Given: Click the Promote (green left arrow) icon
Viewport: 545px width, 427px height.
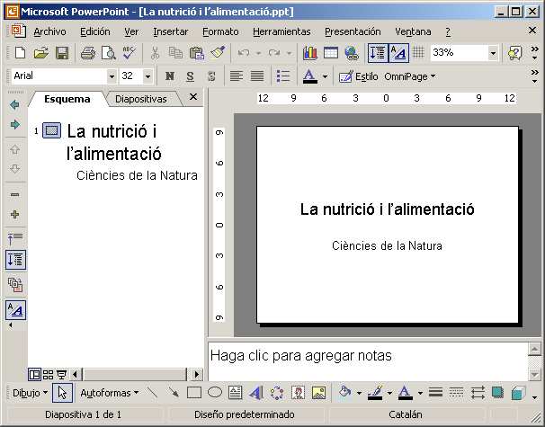Looking at the screenshot, I should tap(14, 104).
